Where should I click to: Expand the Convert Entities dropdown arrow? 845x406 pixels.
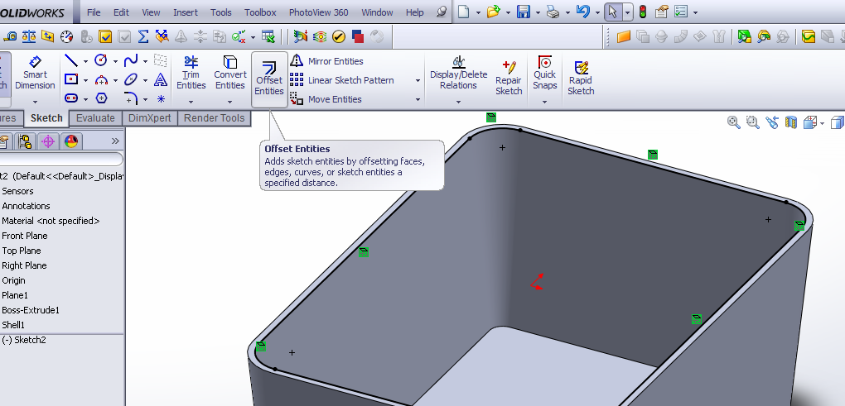coord(230,101)
